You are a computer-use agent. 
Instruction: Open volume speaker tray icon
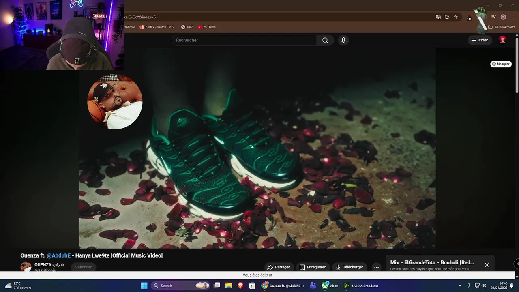tap(484, 286)
